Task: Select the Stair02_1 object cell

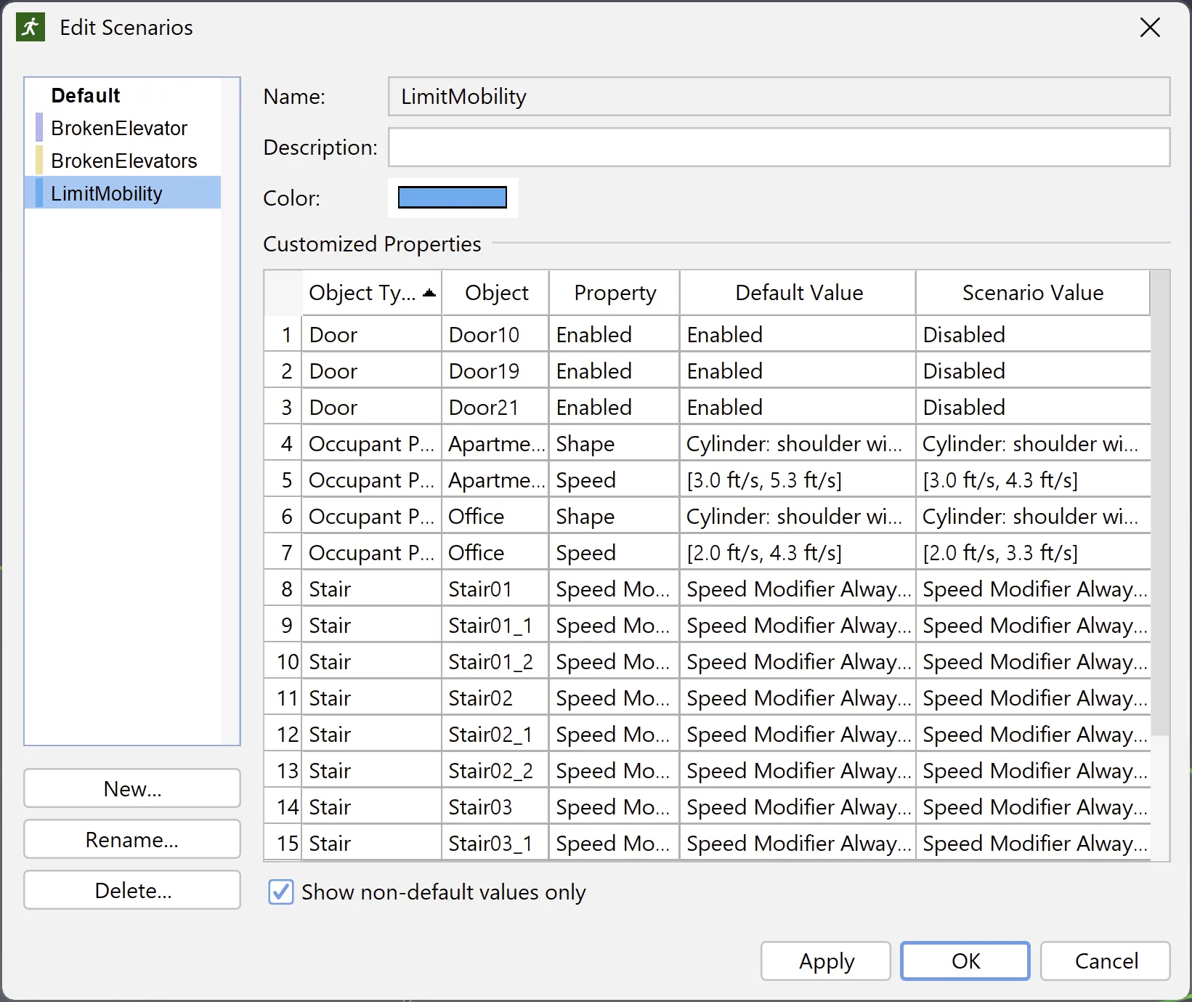Action: [x=495, y=734]
